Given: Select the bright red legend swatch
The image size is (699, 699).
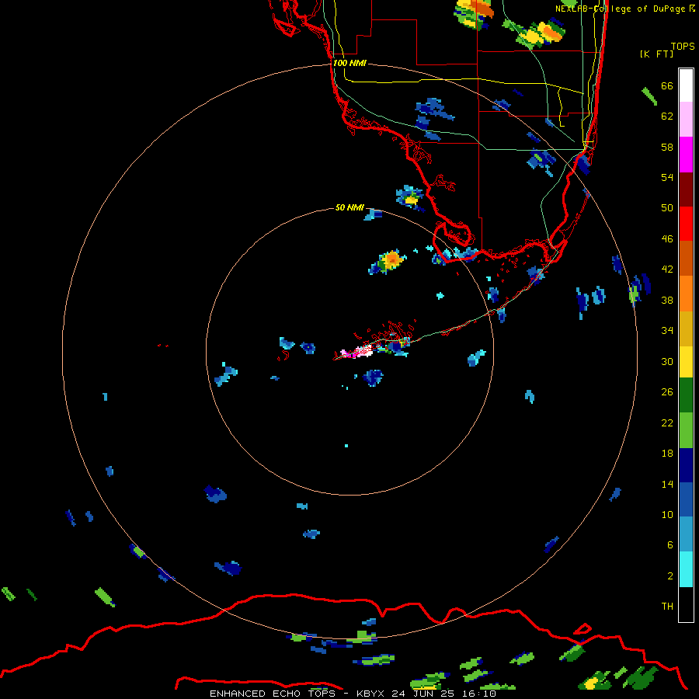Looking at the screenshot, I should point(686,224).
